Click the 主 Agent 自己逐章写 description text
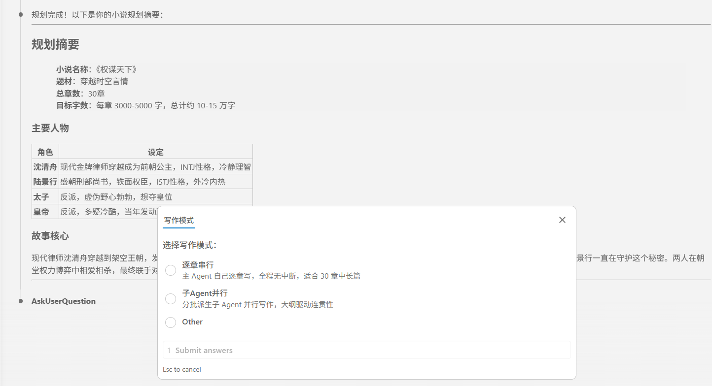This screenshot has height=386, width=712. 271,276
